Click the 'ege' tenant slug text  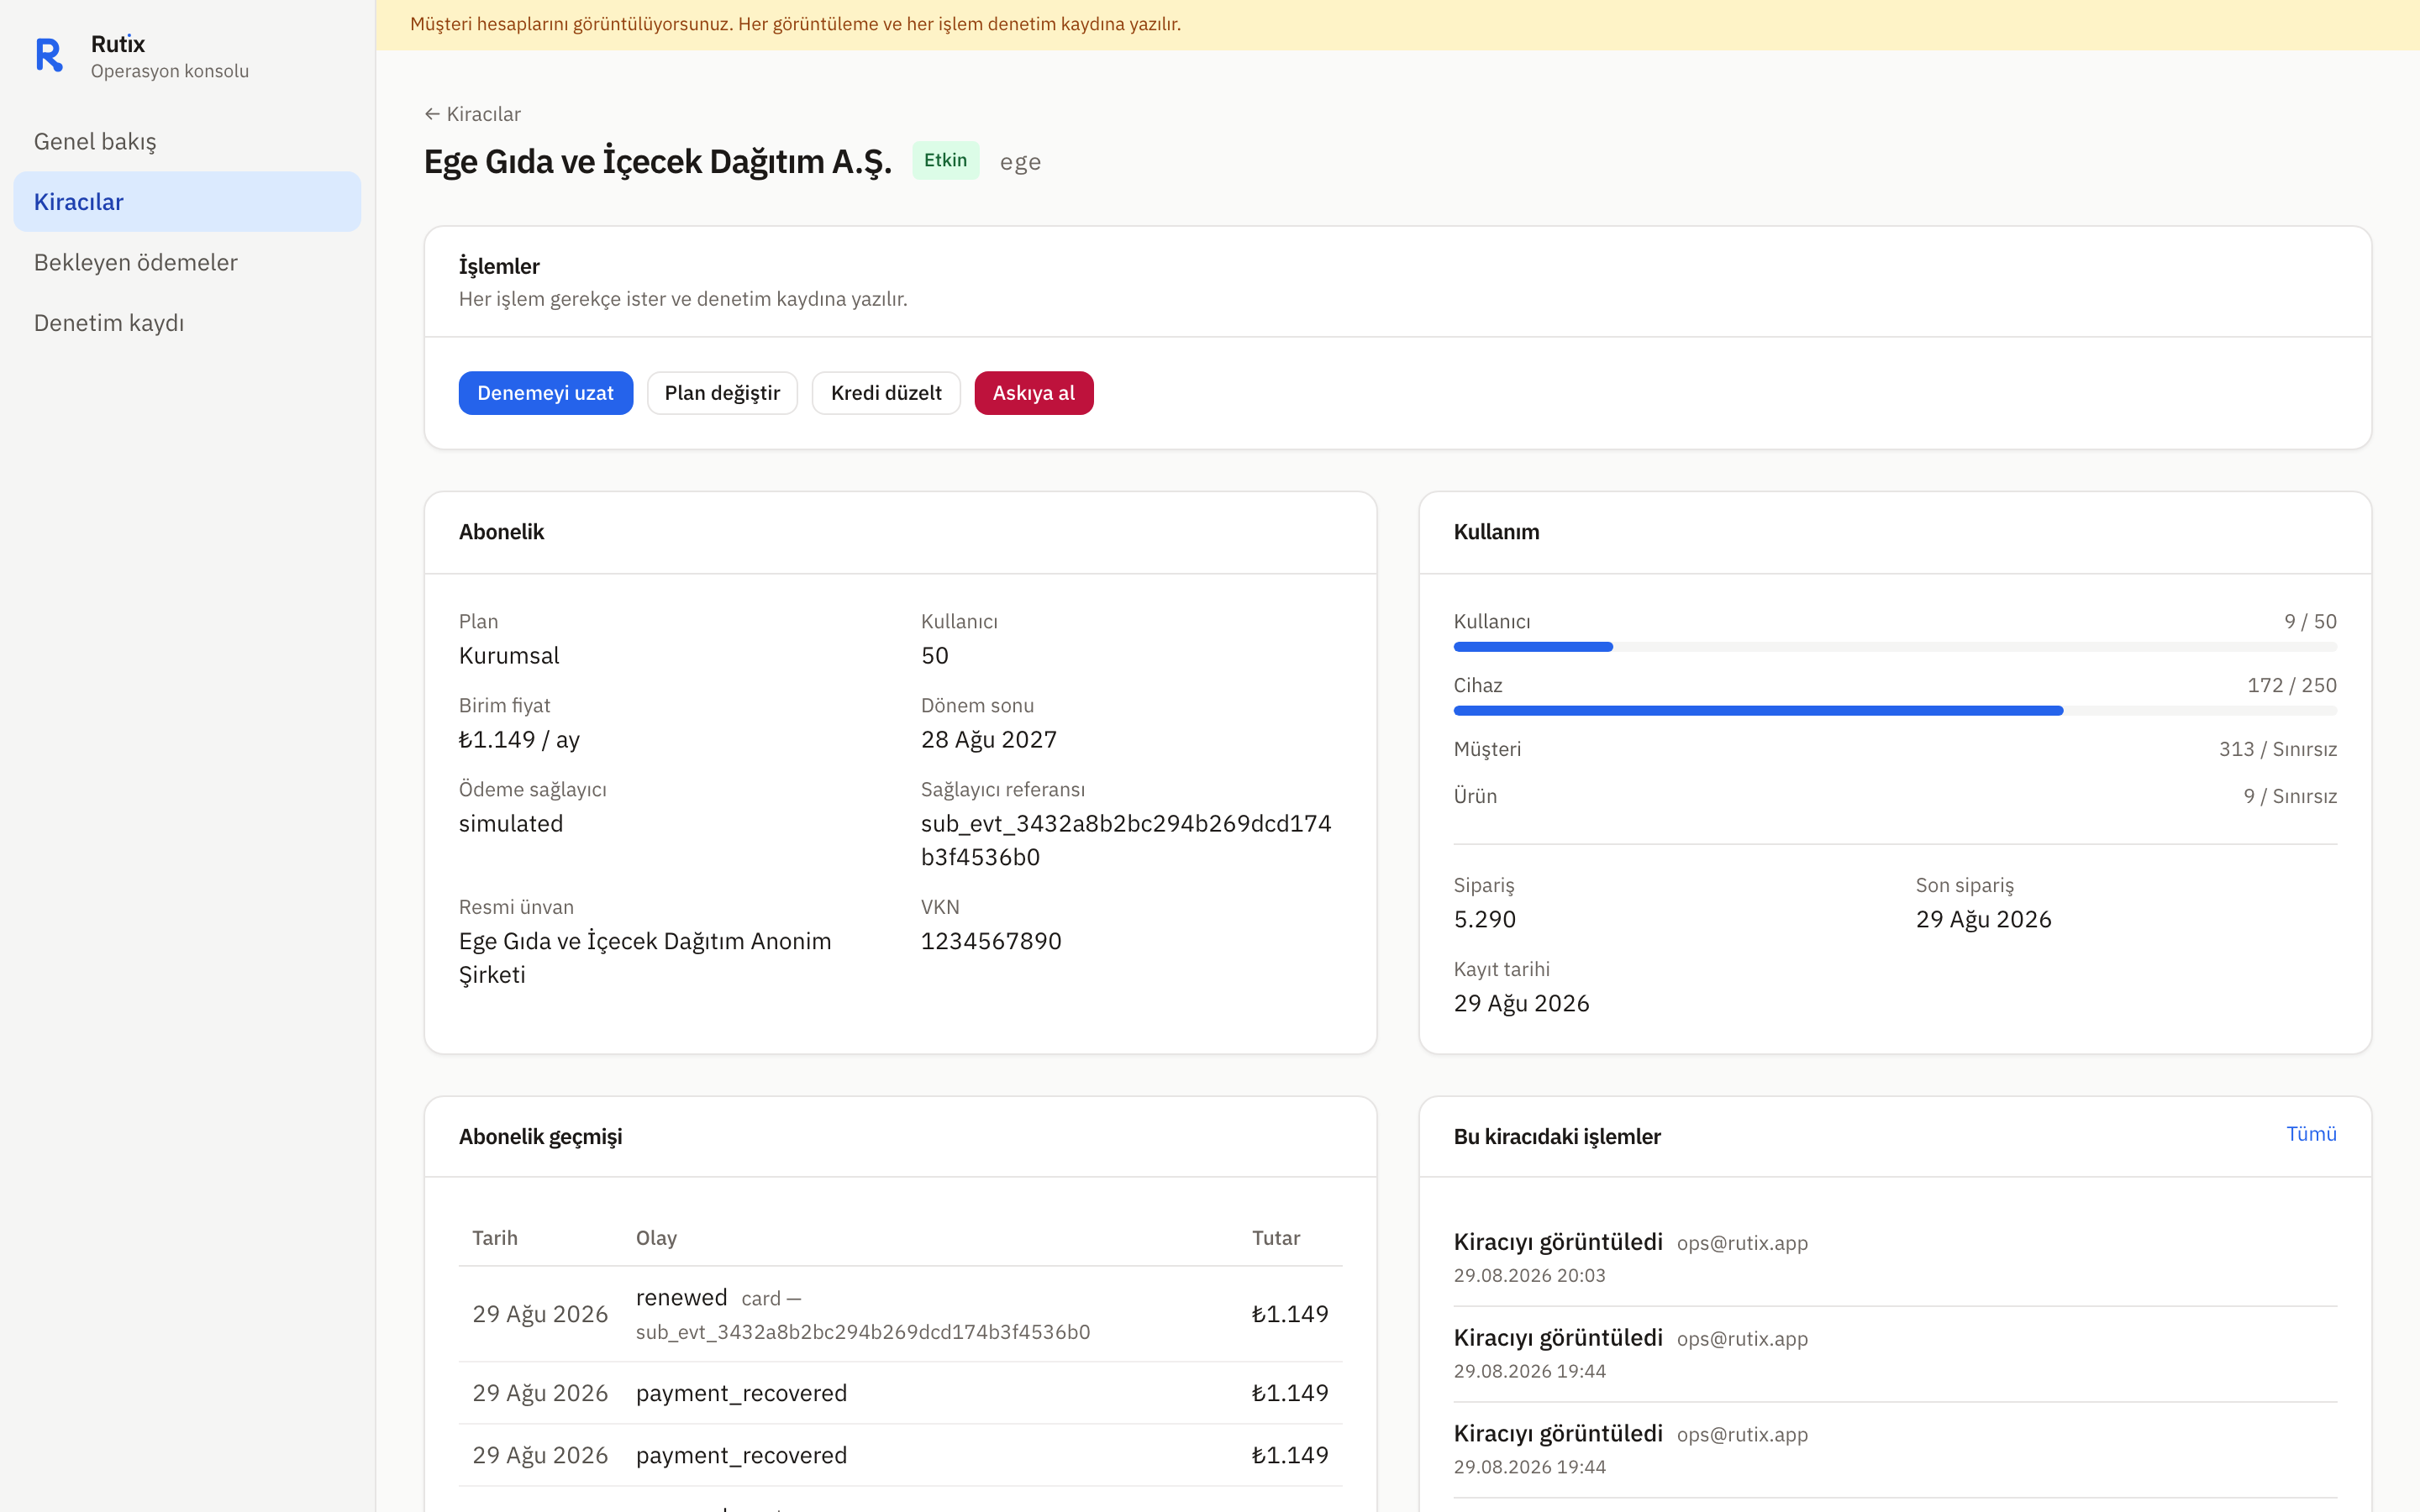click(x=1020, y=162)
